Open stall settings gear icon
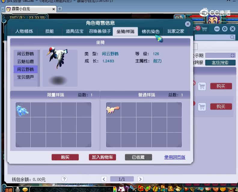238x192 pixels. [x=225, y=29]
